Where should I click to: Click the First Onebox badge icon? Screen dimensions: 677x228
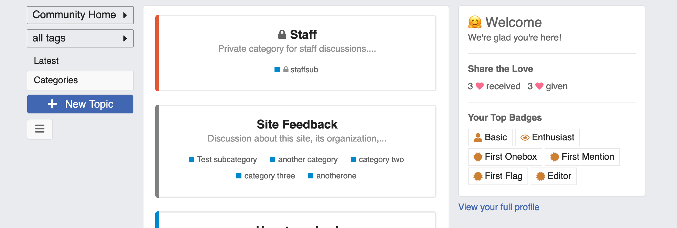pos(478,157)
